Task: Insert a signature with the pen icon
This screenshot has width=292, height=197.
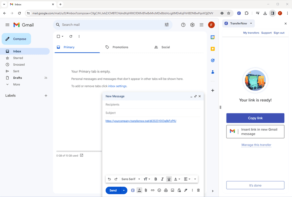Action: [186, 190]
